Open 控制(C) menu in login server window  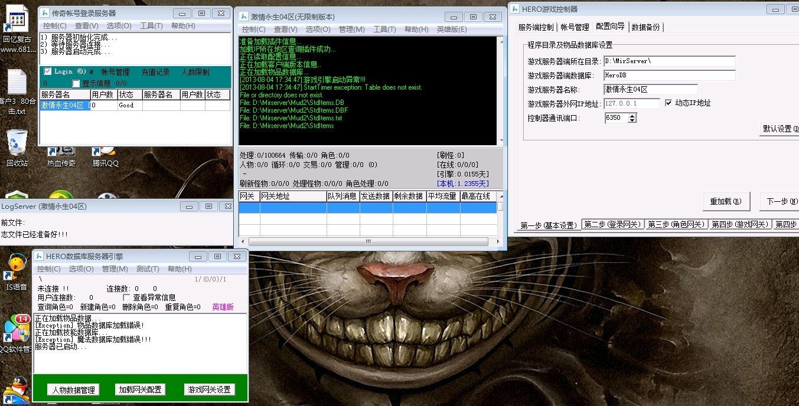pos(55,26)
